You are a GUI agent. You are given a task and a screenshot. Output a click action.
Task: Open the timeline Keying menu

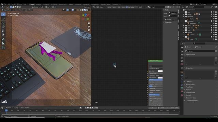point(16,108)
